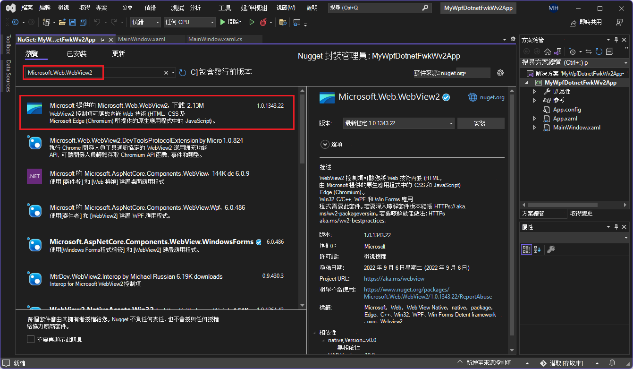Toggle the 包含發行前版本 prerelease checkbox
The height and width of the screenshot is (369, 633).
point(194,72)
